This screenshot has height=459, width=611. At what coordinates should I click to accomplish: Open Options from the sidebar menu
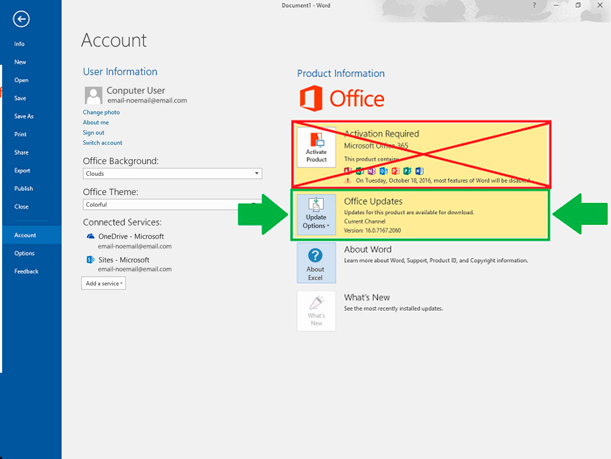24,253
